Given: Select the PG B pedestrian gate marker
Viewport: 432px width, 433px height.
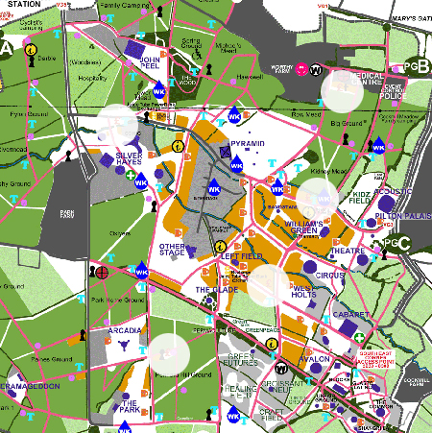Looking at the screenshot, I should tap(417, 66).
